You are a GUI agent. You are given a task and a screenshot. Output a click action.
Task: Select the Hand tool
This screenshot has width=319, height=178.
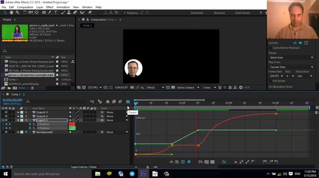tap(12, 13)
